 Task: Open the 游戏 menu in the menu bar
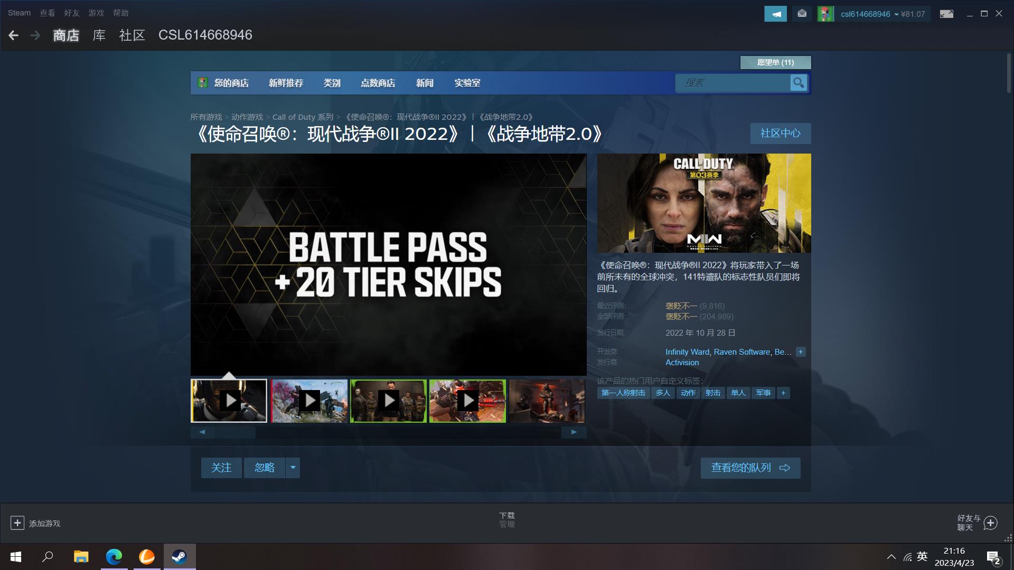point(96,13)
